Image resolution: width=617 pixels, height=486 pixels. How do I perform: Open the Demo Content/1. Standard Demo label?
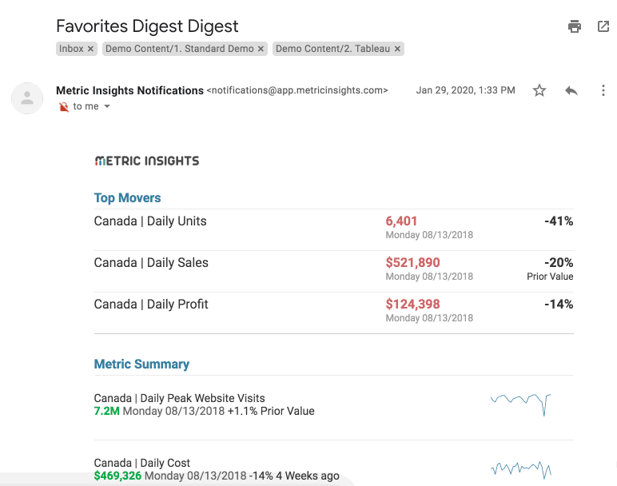coord(180,49)
